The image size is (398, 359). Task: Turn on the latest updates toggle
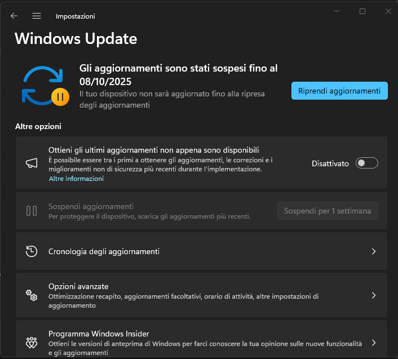367,163
